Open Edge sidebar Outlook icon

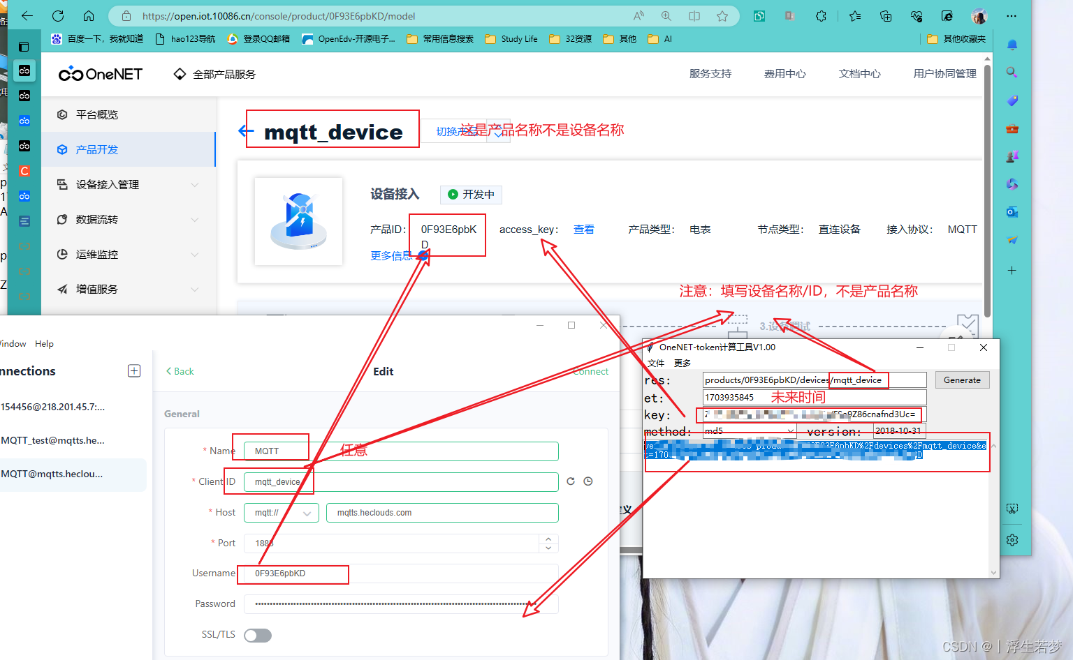point(1012,212)
